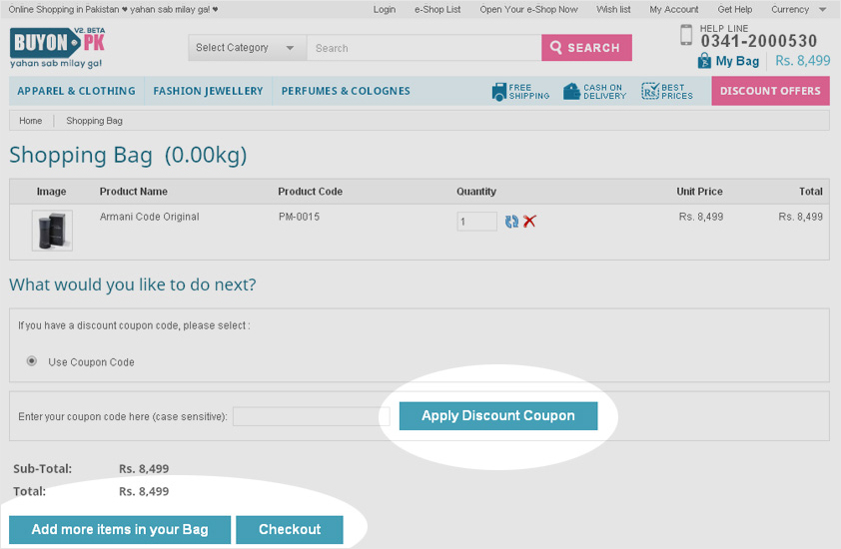Remove Armani Code Original with red X
Screen dimensions: 841x549
[x=530, y=221]
